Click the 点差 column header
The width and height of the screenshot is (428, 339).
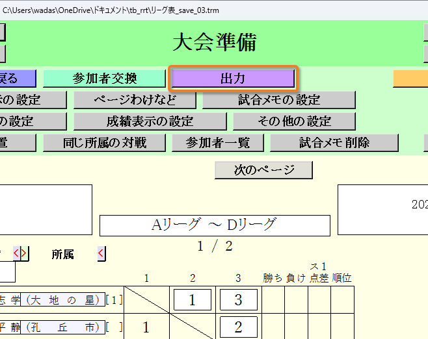(x=319, y=278)
